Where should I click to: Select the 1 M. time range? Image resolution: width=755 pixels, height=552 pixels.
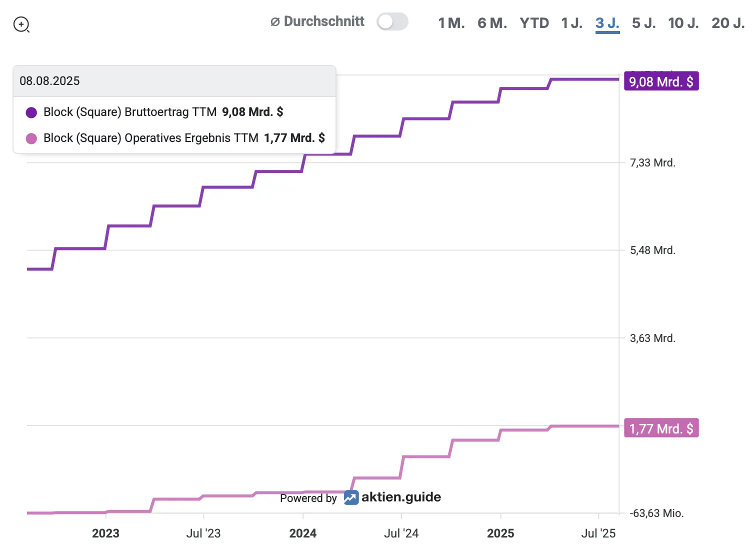point(451,23)
